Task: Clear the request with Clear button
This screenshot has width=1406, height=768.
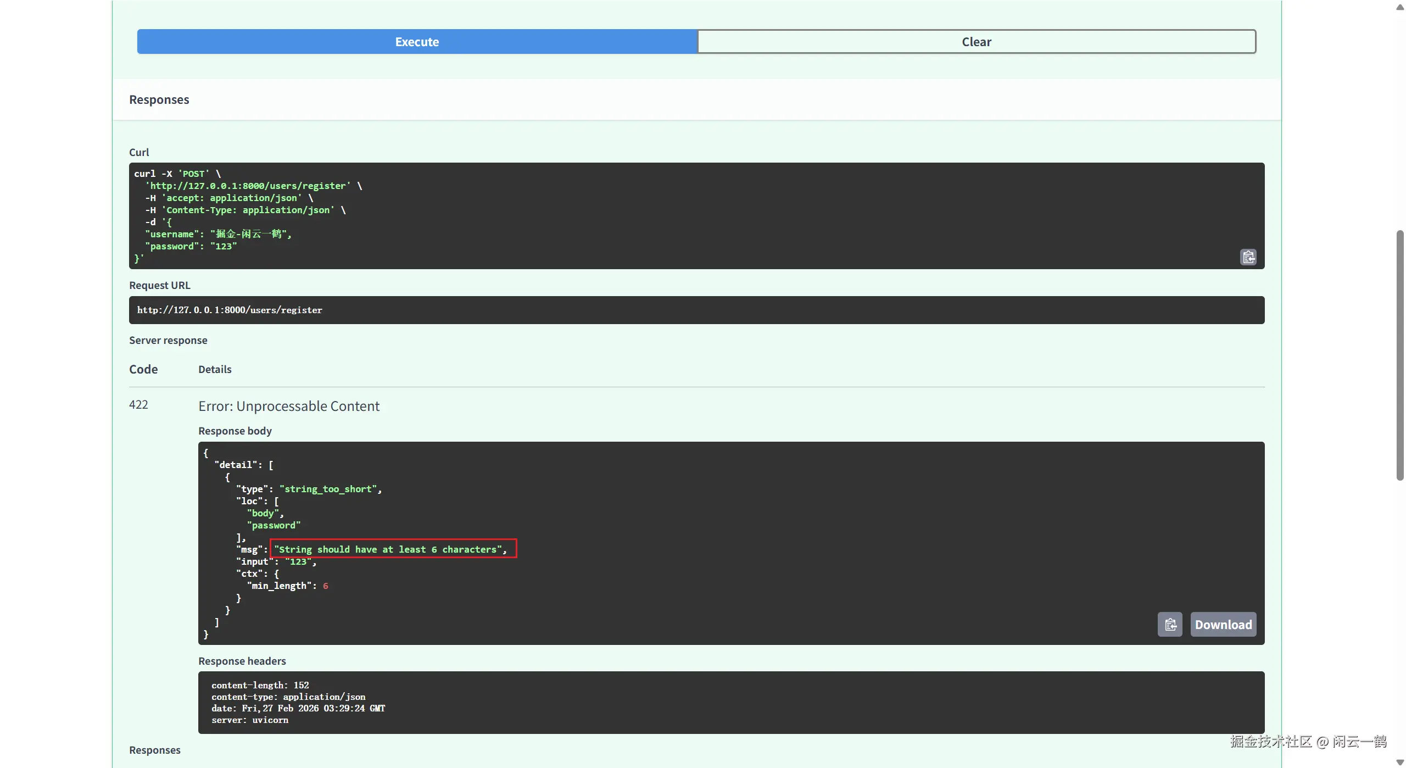Action: click(x=976, y=42)
